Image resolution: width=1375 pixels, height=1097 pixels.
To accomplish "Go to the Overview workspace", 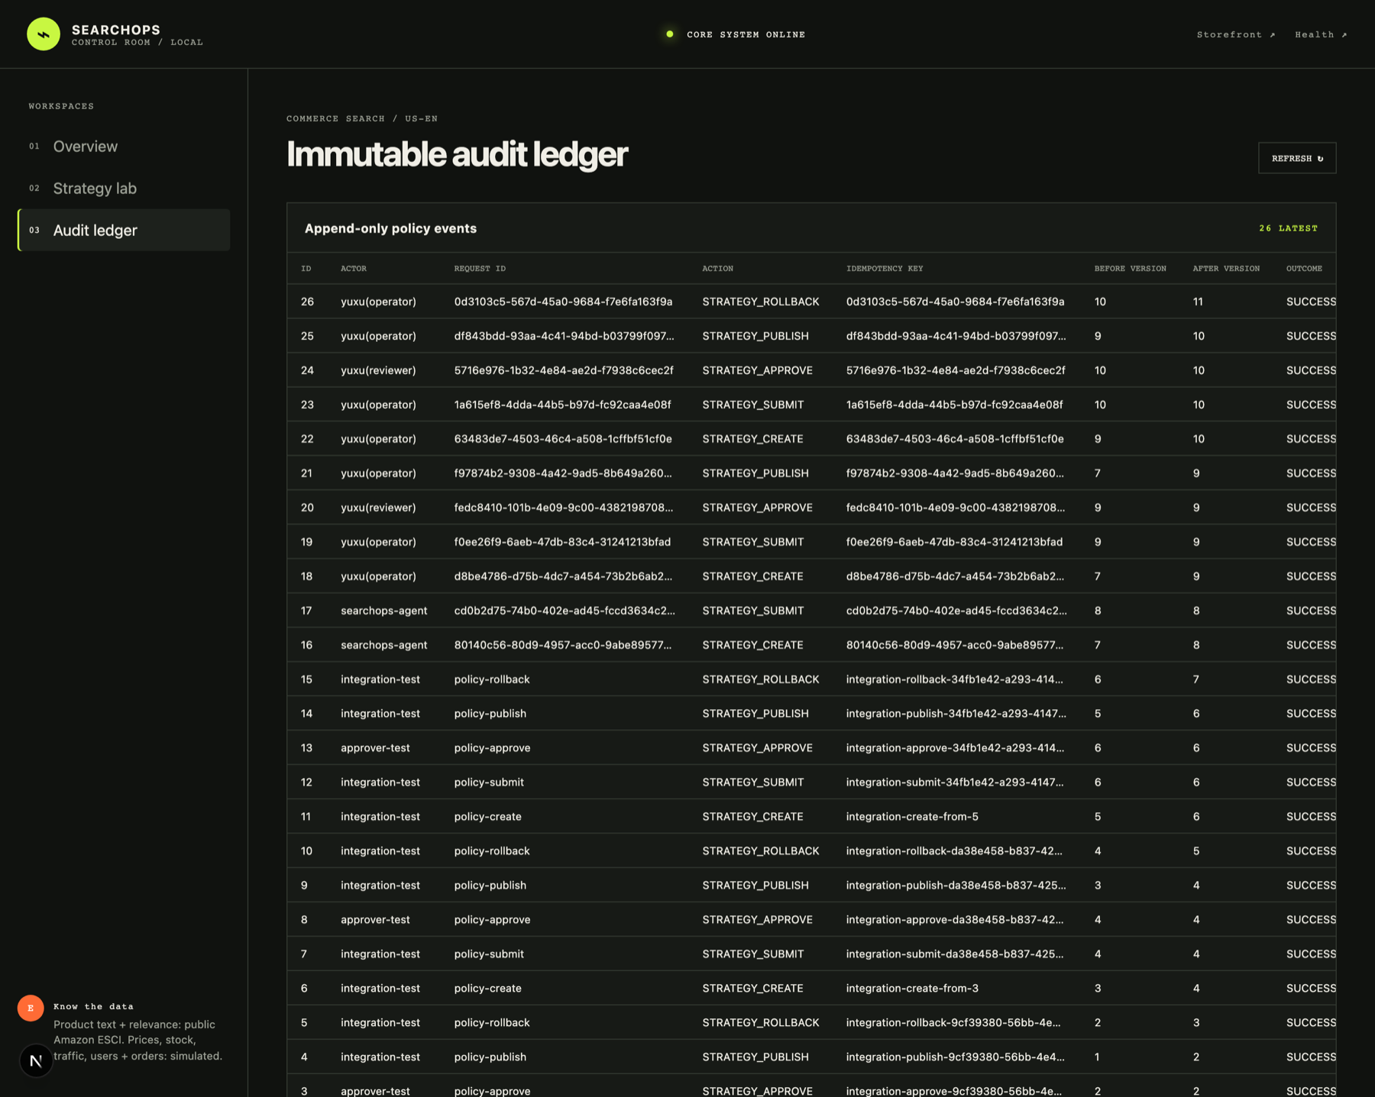I will (124, 146).
